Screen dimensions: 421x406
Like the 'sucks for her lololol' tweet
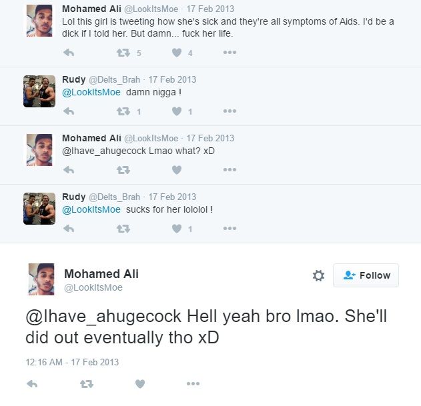(177, 229)
